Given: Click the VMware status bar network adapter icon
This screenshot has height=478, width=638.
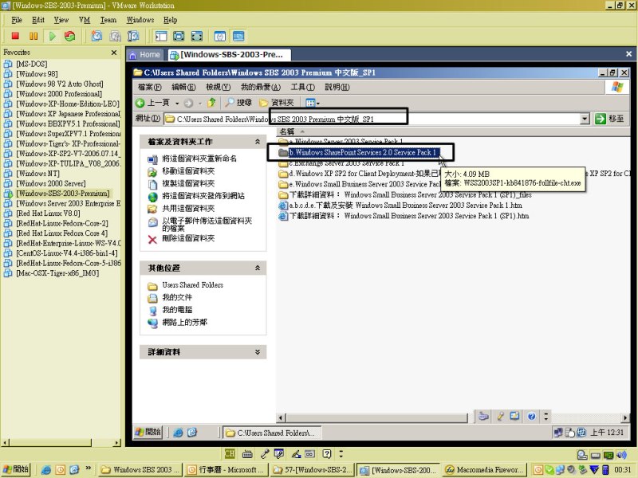Looking at the screenshot, I should tap(608, 455).
